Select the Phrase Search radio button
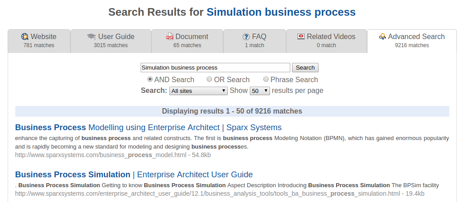This screenshot has width=465, height=202. [266, 79]
